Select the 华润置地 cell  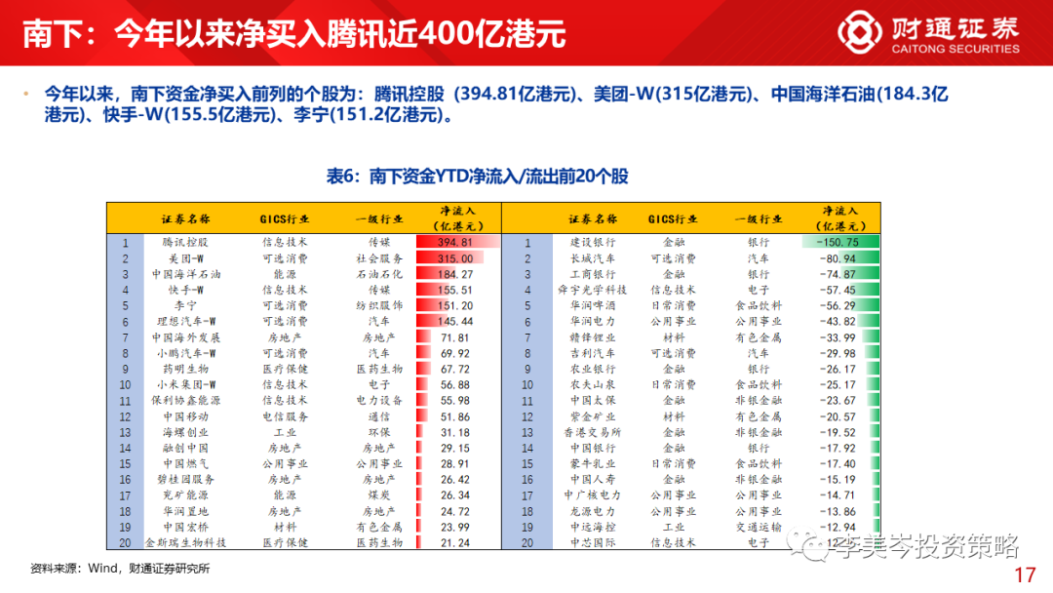[x=185, y=511]
